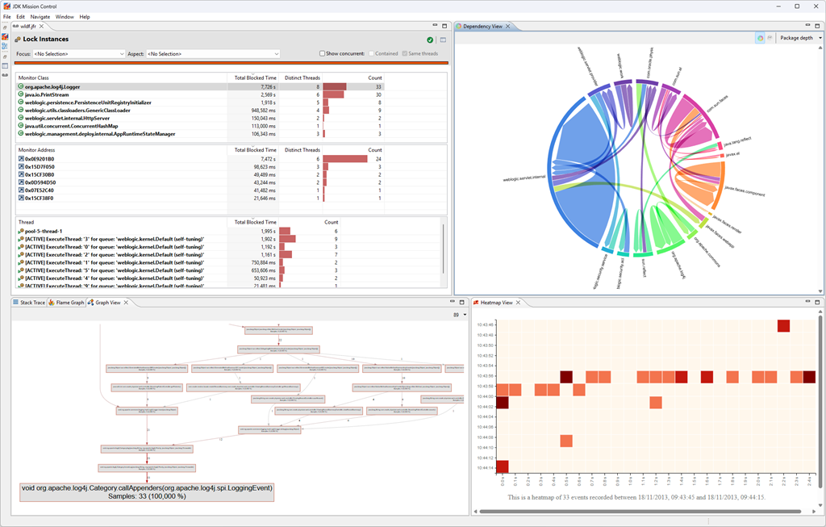Viewport: 826px width, 527px height.
Task: Open the Navigate menu
Action: coord(40,17)
